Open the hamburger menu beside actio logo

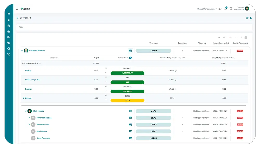17,9
